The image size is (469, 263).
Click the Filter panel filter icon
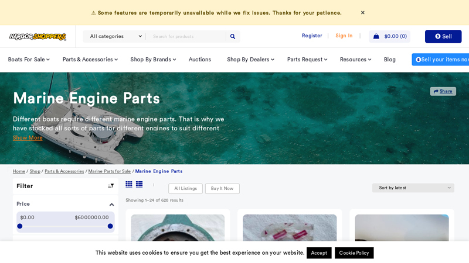111,186
